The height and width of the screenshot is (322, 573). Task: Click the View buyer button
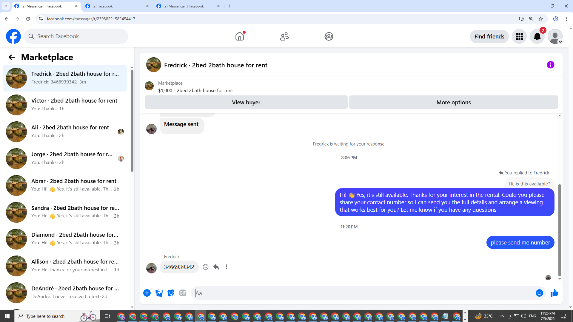pos(246,102)
